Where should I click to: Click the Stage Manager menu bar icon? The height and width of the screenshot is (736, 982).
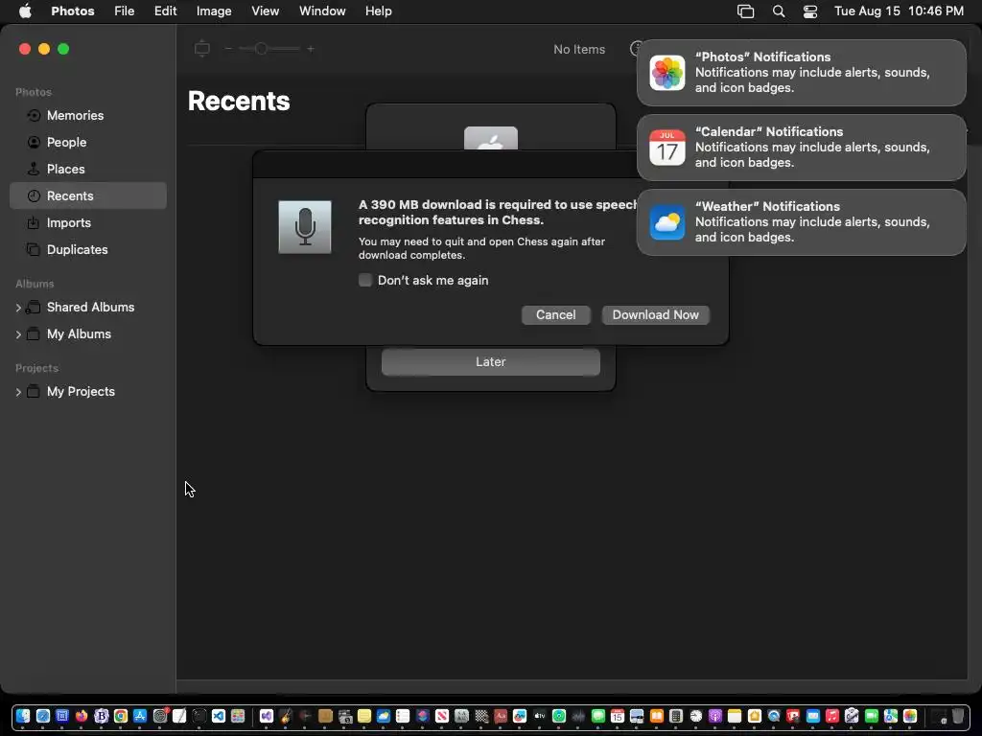745,11
